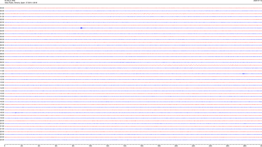Click the 00:00 row time label

2,8
